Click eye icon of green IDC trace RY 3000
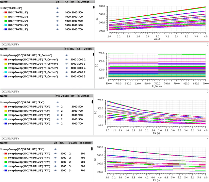209x182 pixels. pos(57,21)
